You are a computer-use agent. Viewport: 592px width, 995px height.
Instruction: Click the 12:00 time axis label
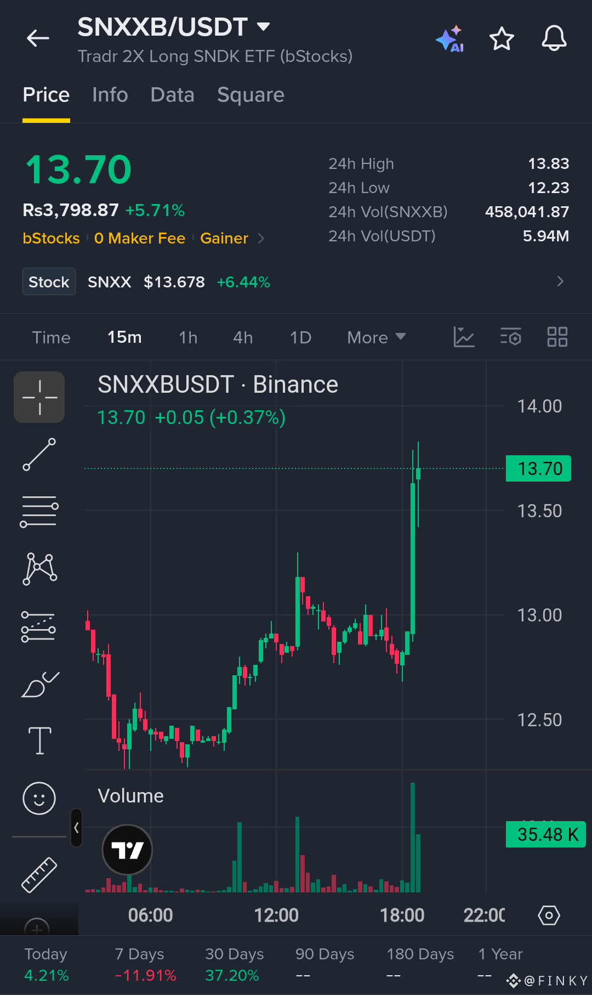pyautogui.click(x=276, y=915)
